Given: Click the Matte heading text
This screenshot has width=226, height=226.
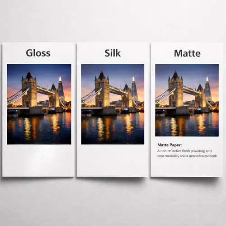Looking at the screenshot, I should click(x=187, y=53).
